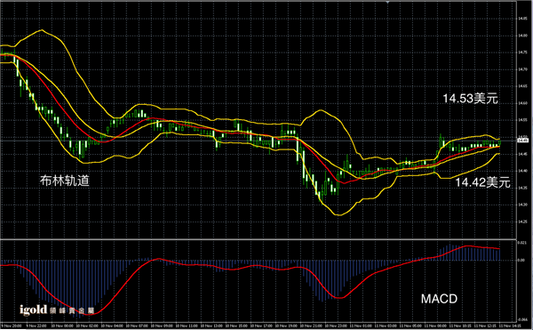Screen dimensions: 533x330
Task: Select the 14.42美元 support label
Action: pyautogui.click(x=482, y=182)
